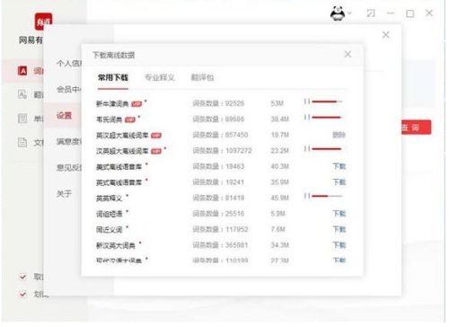Download the 美式离线语音库
This screenshot has height=327, width=449.
tap(339, 166)
